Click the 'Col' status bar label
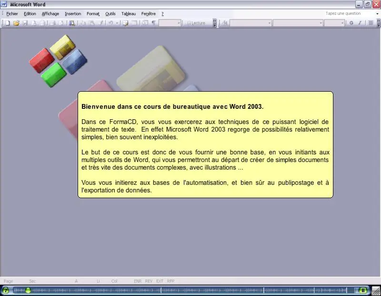 pyautogui.click(x=114, y=281)
